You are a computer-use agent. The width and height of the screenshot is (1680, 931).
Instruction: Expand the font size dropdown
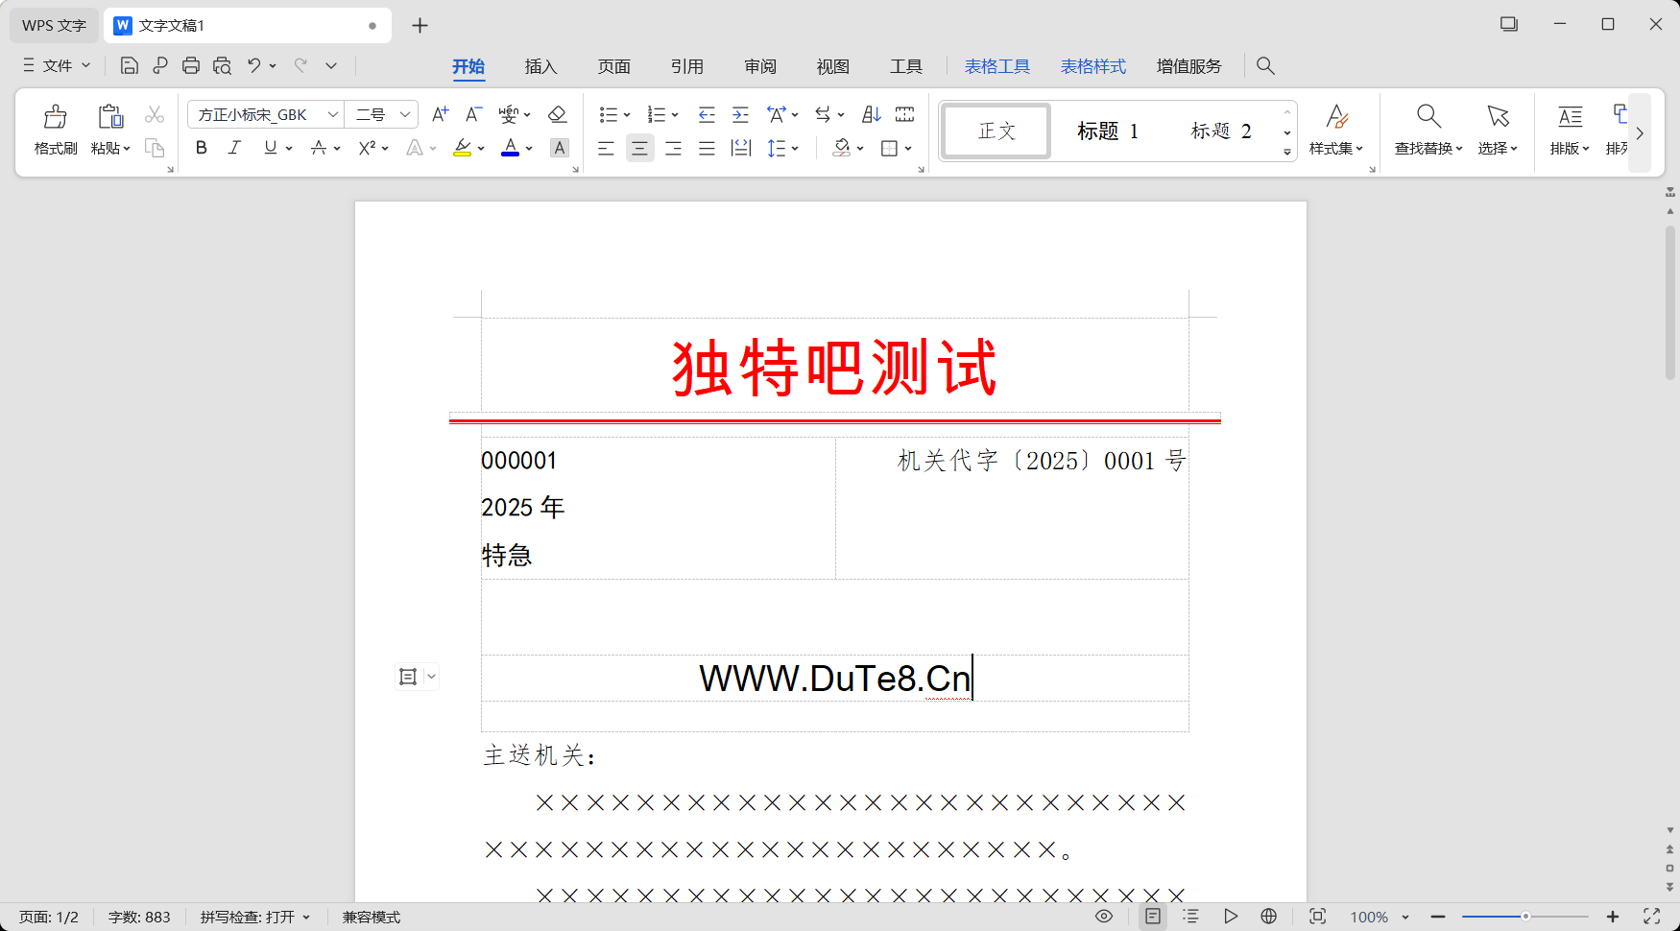[x=407, y=113]
